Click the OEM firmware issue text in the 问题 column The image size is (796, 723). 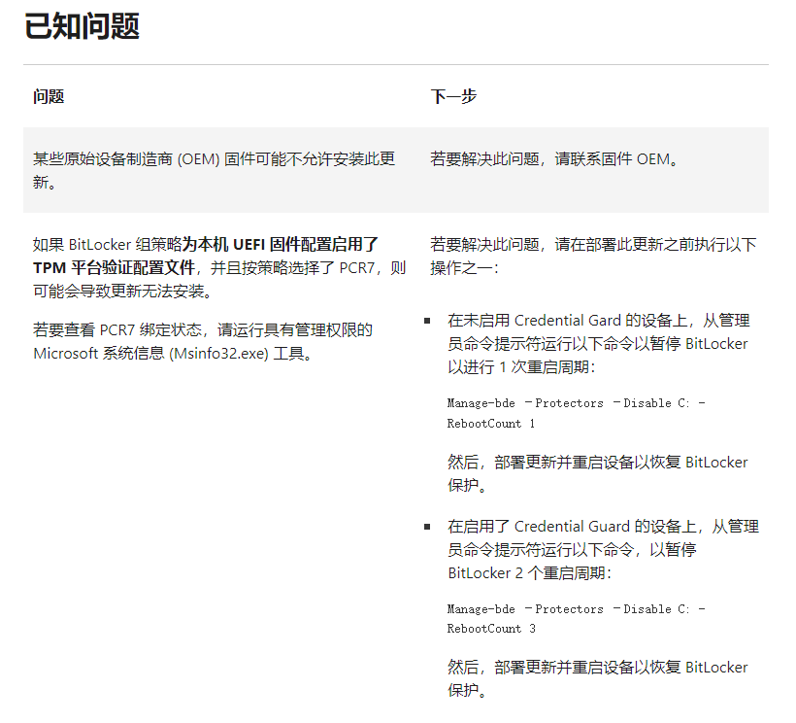[x=214, y=170]
